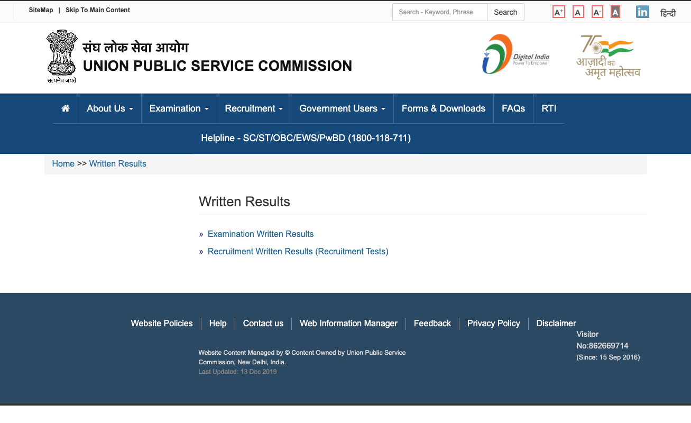
Task: Switch language to Hindi
Action: [x=668, y=13]
